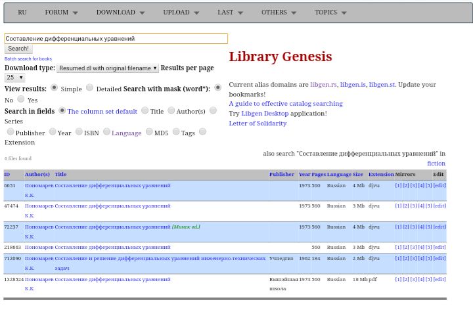Focus the search query text field
The image size is (473, 310).
tap(116, 39)
